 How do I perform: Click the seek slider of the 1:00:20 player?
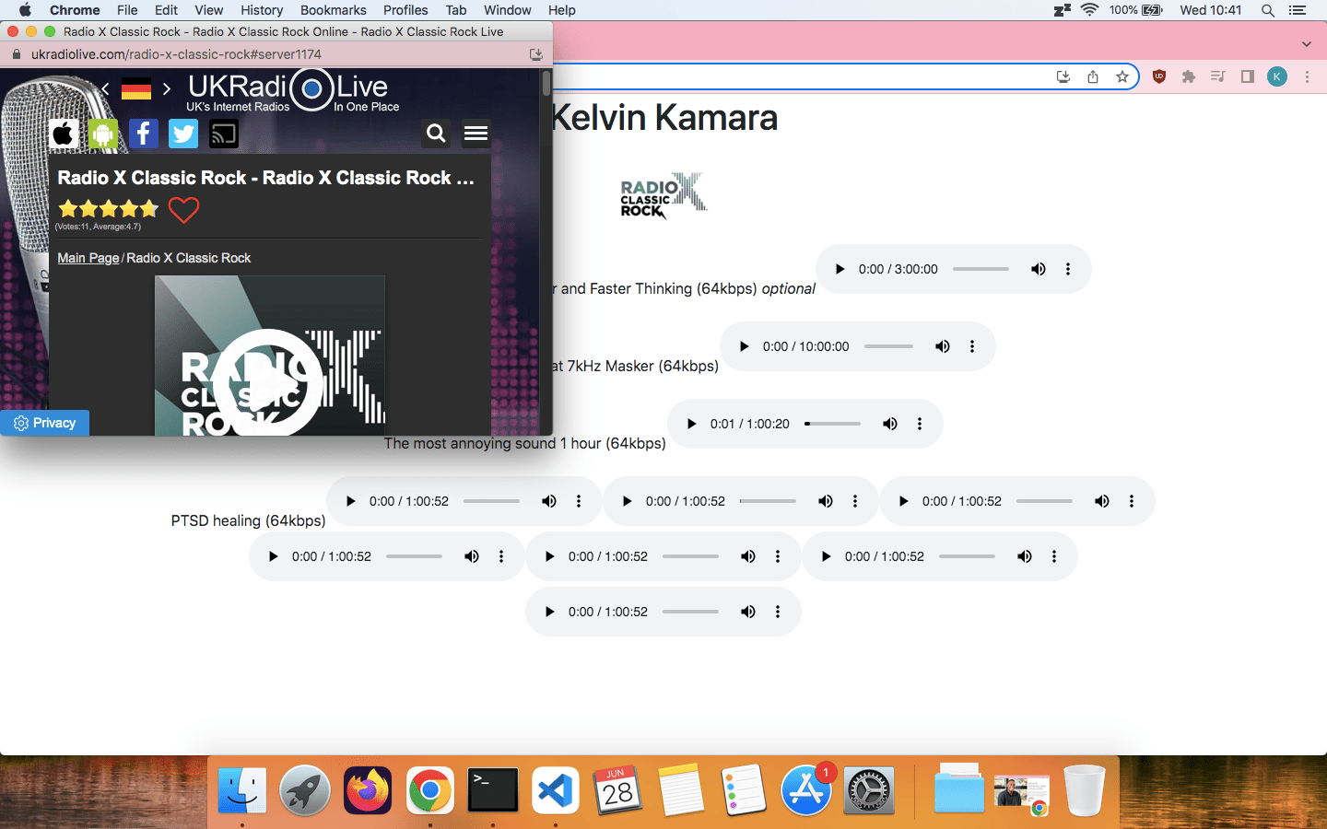(x=832, y=424)
